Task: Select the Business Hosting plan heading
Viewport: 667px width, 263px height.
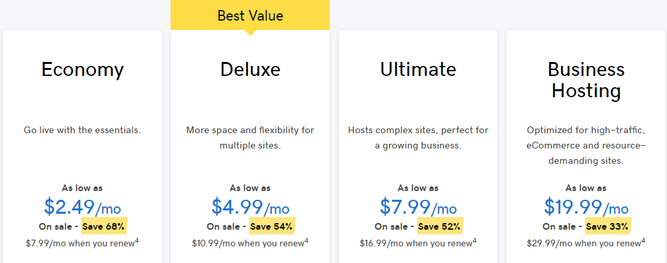Action: 586,80
